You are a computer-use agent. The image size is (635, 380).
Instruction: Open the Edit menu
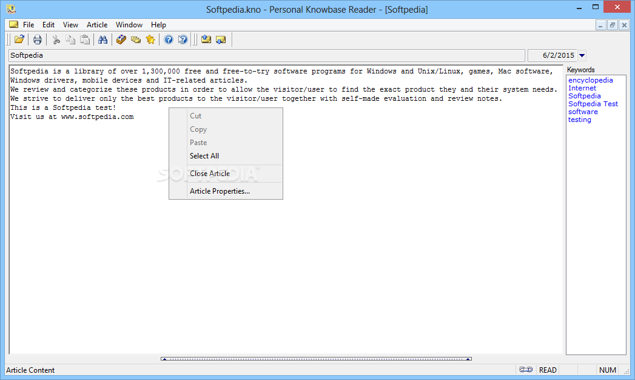tap(49, 25)
